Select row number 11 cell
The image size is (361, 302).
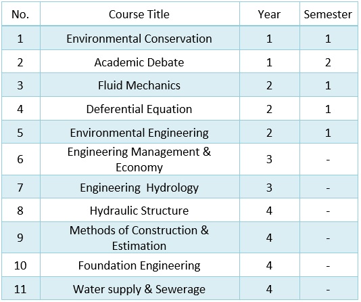pyautogui.click(x=21, y=288)
